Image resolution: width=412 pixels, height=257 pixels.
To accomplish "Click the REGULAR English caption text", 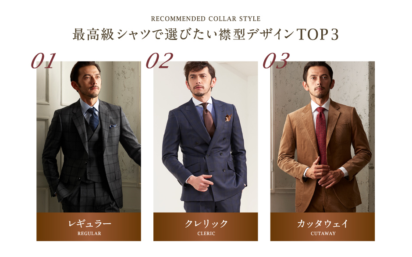I will (89, 233).
